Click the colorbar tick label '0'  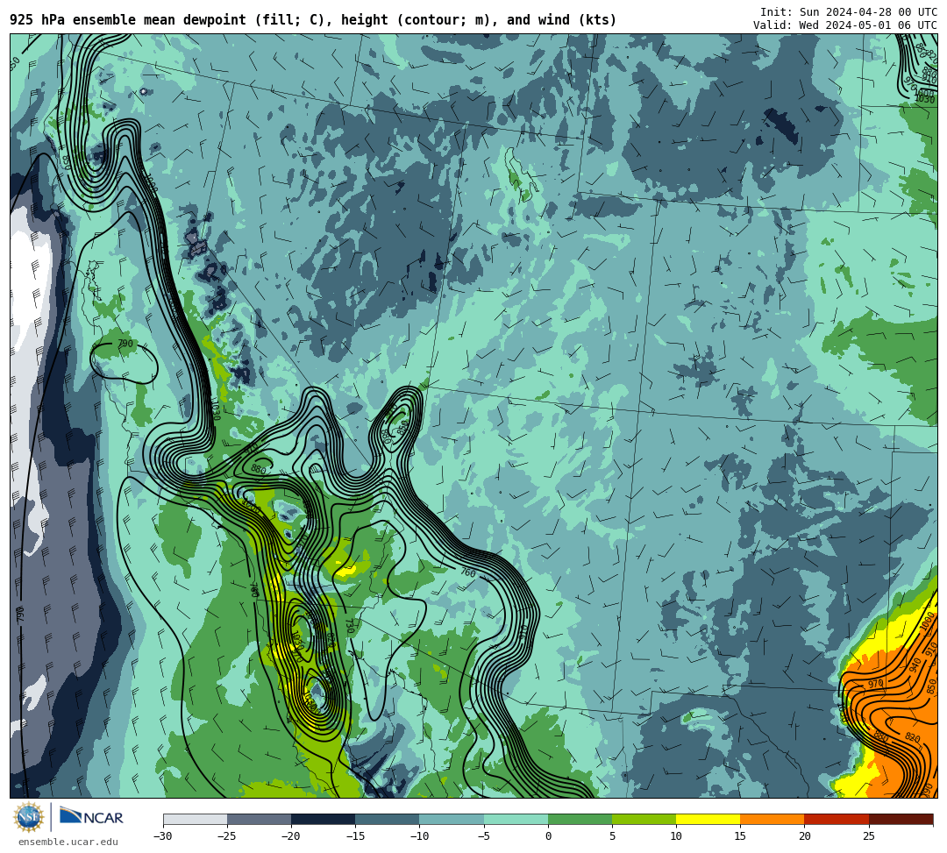[x=548, y=836]
